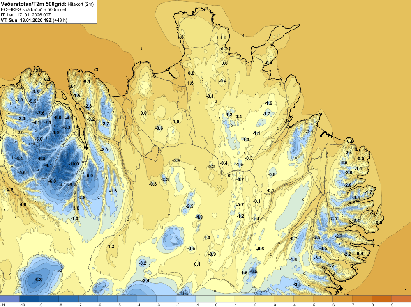Click the temperature label '-5.9'
The height and width of the screenshot is (307, 411).
(x=89, y=176)
